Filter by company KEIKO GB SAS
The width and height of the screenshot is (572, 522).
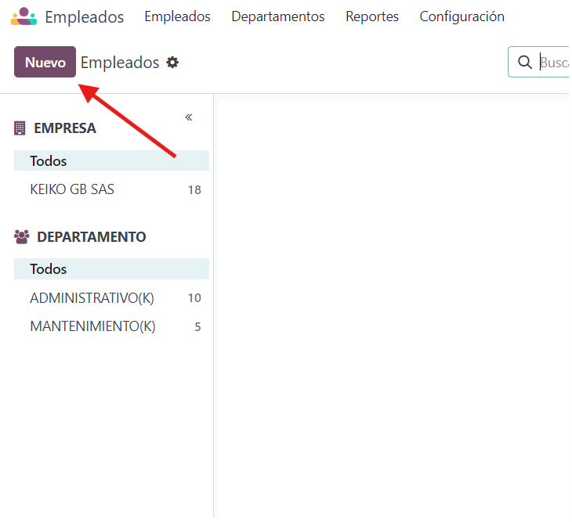(x=72, y=189)
